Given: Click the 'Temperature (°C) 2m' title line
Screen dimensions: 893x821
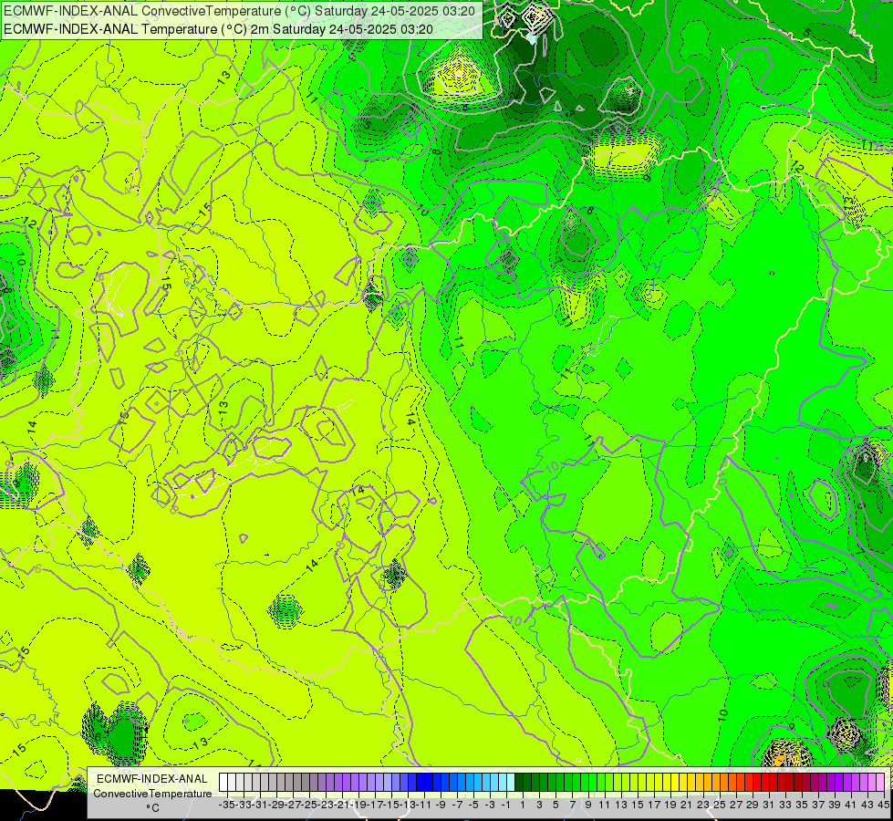Looking at the screenshot, I should pos(218,29).
